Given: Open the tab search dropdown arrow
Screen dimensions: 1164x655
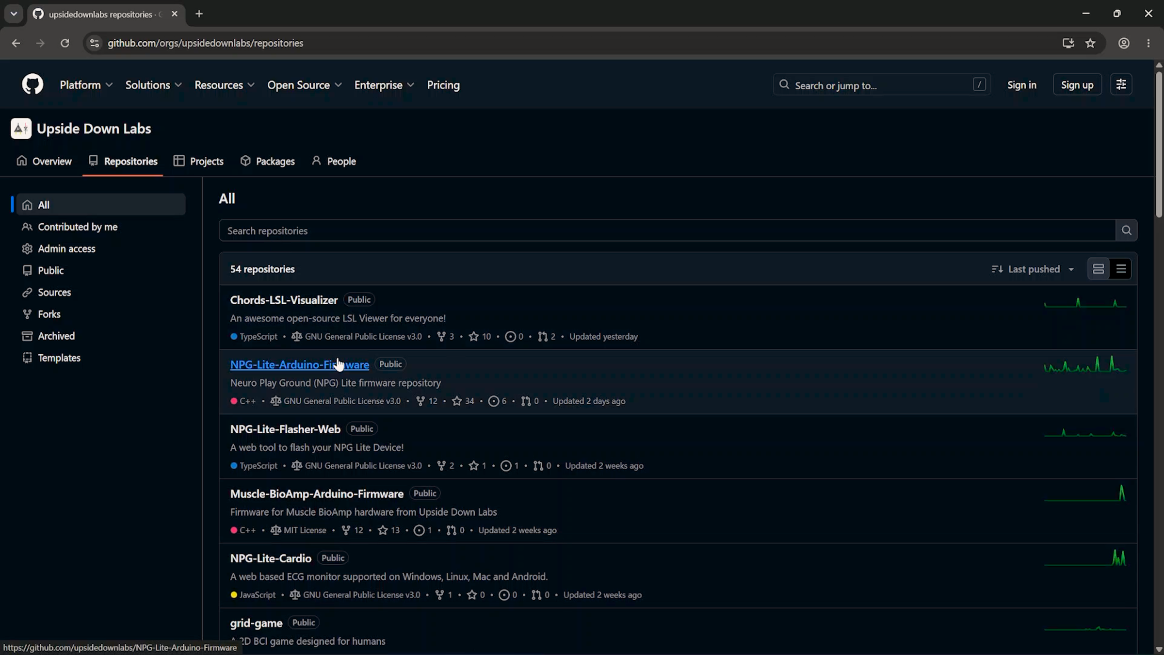Looking at the screenshot, I should (14, 14).
